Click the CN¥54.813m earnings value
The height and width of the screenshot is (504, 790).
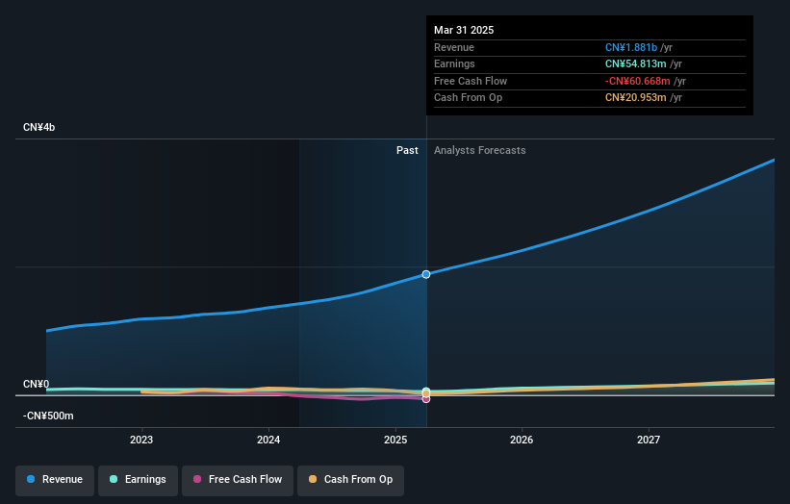pyautogui.click(x=636, y=63)
